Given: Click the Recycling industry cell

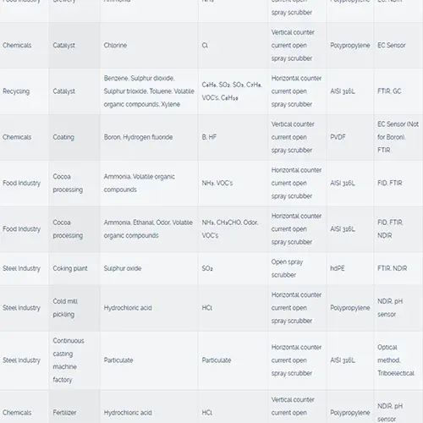Looking at the screenshot, I should coord(25,91).
